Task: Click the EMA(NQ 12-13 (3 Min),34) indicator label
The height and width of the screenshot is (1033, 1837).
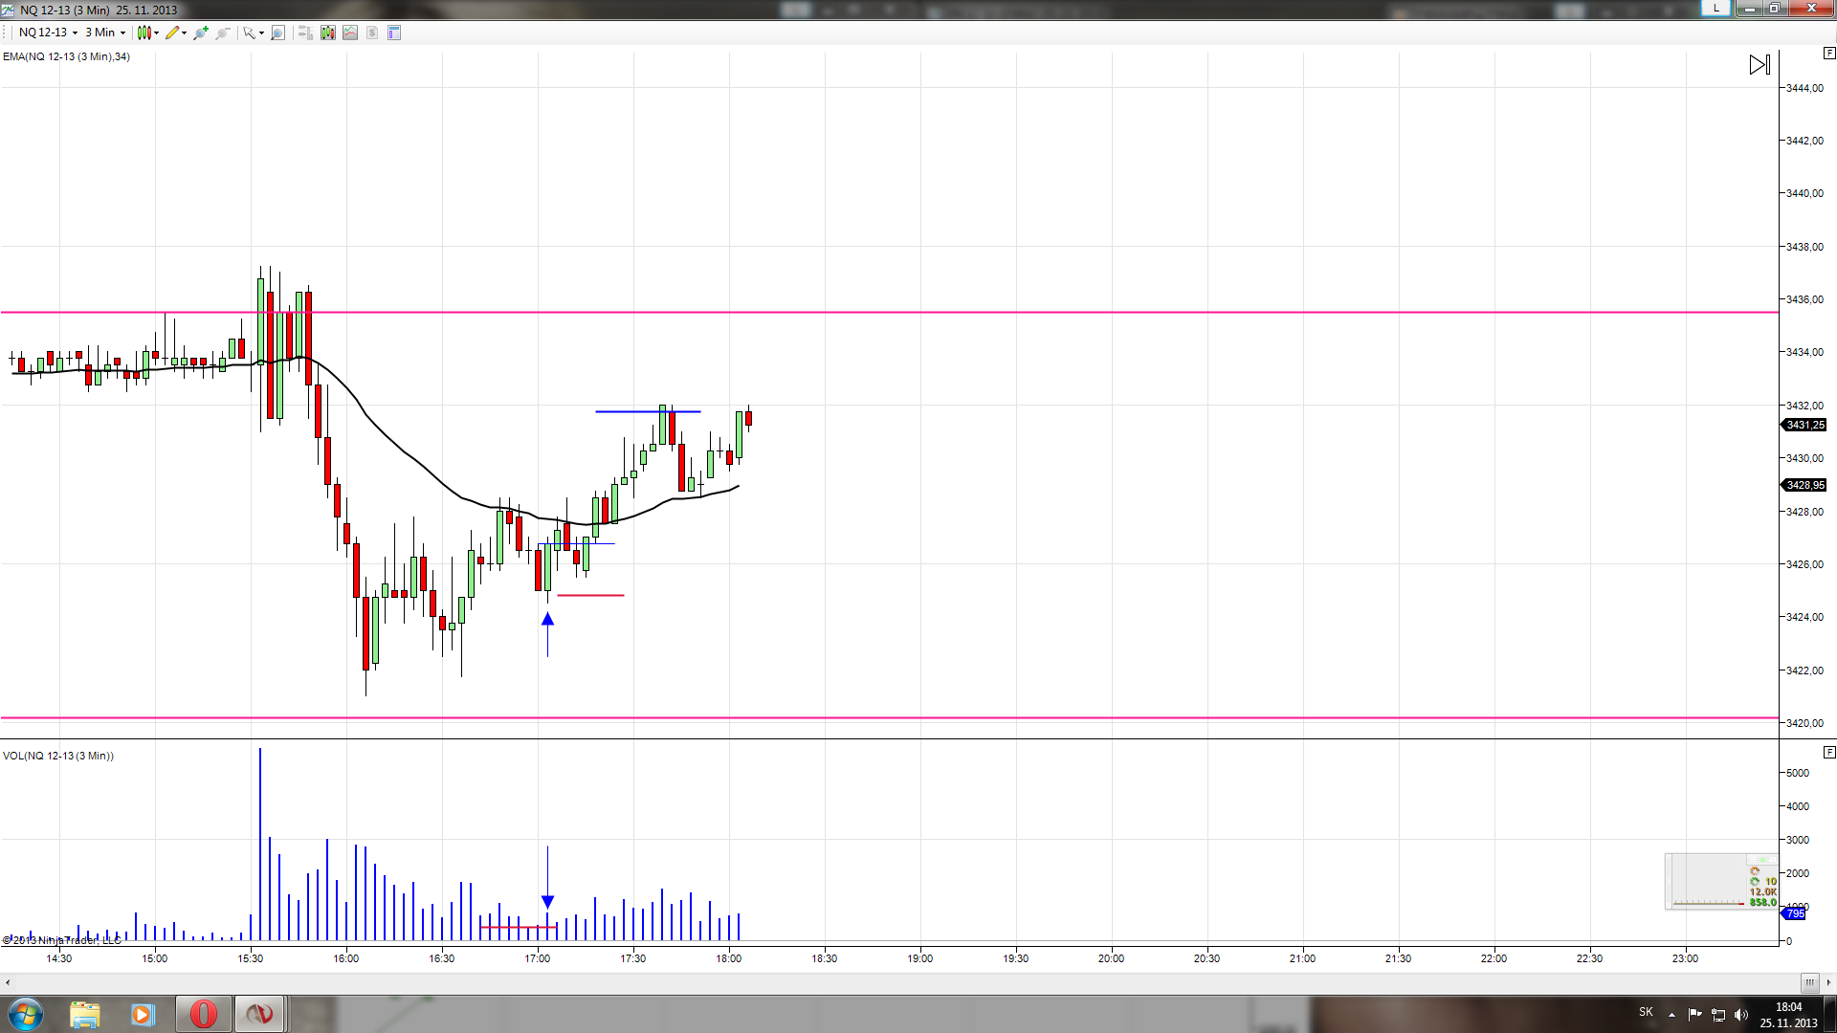Action: [x=66, y=56]
